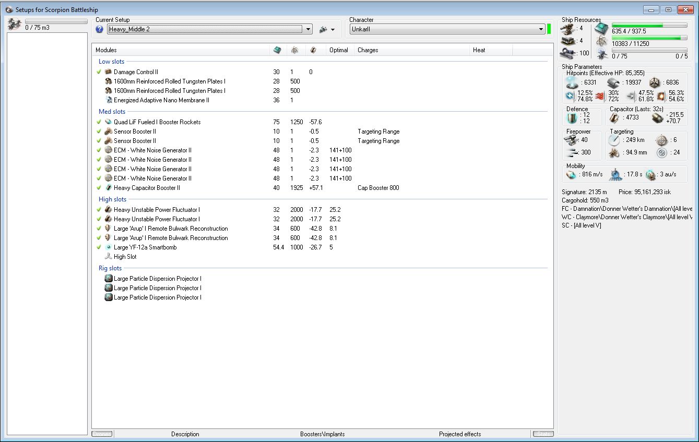Click the hull hitpoints icon showing 6836
The height and width of the screenshot is (442, 699).
click(x=655, y=82)
